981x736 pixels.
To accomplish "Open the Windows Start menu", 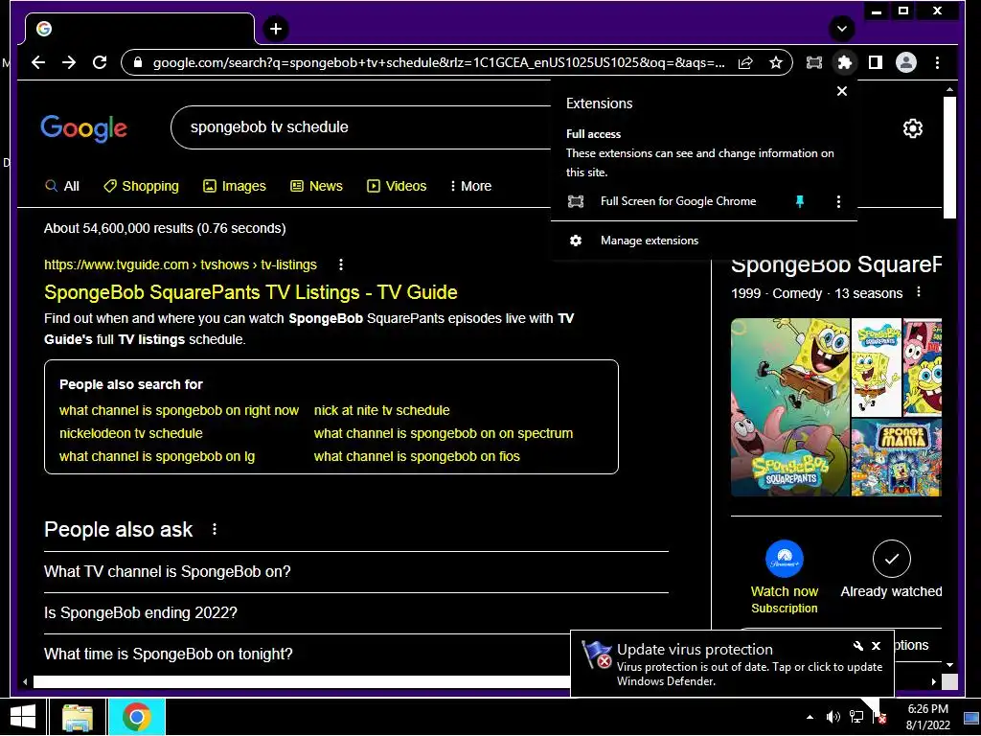I will tap(23, 717).
